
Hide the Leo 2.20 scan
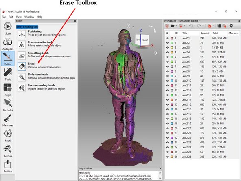point(167,128)
